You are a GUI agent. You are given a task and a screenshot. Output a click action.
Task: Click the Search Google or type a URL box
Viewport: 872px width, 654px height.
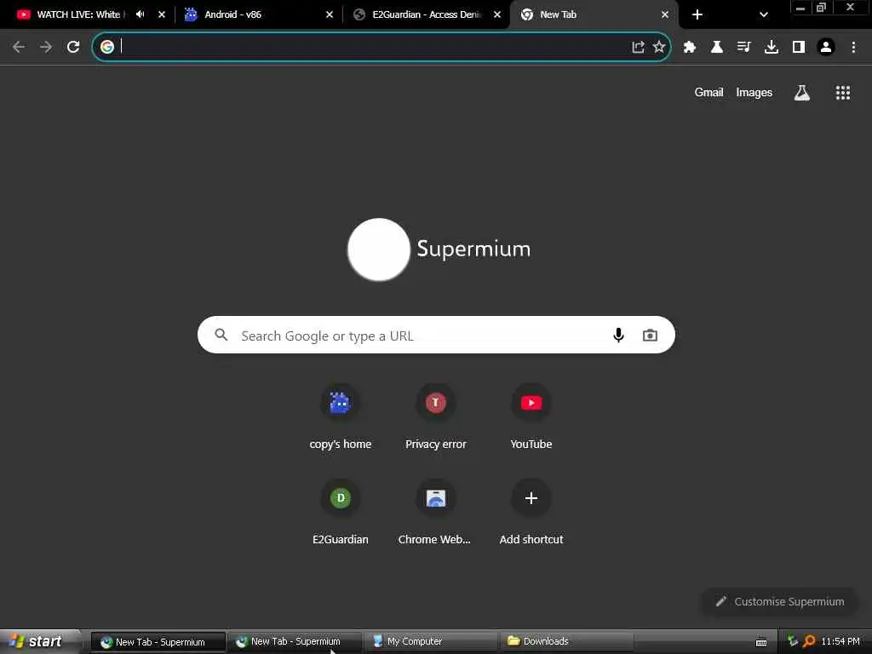(x=436, y=335)
